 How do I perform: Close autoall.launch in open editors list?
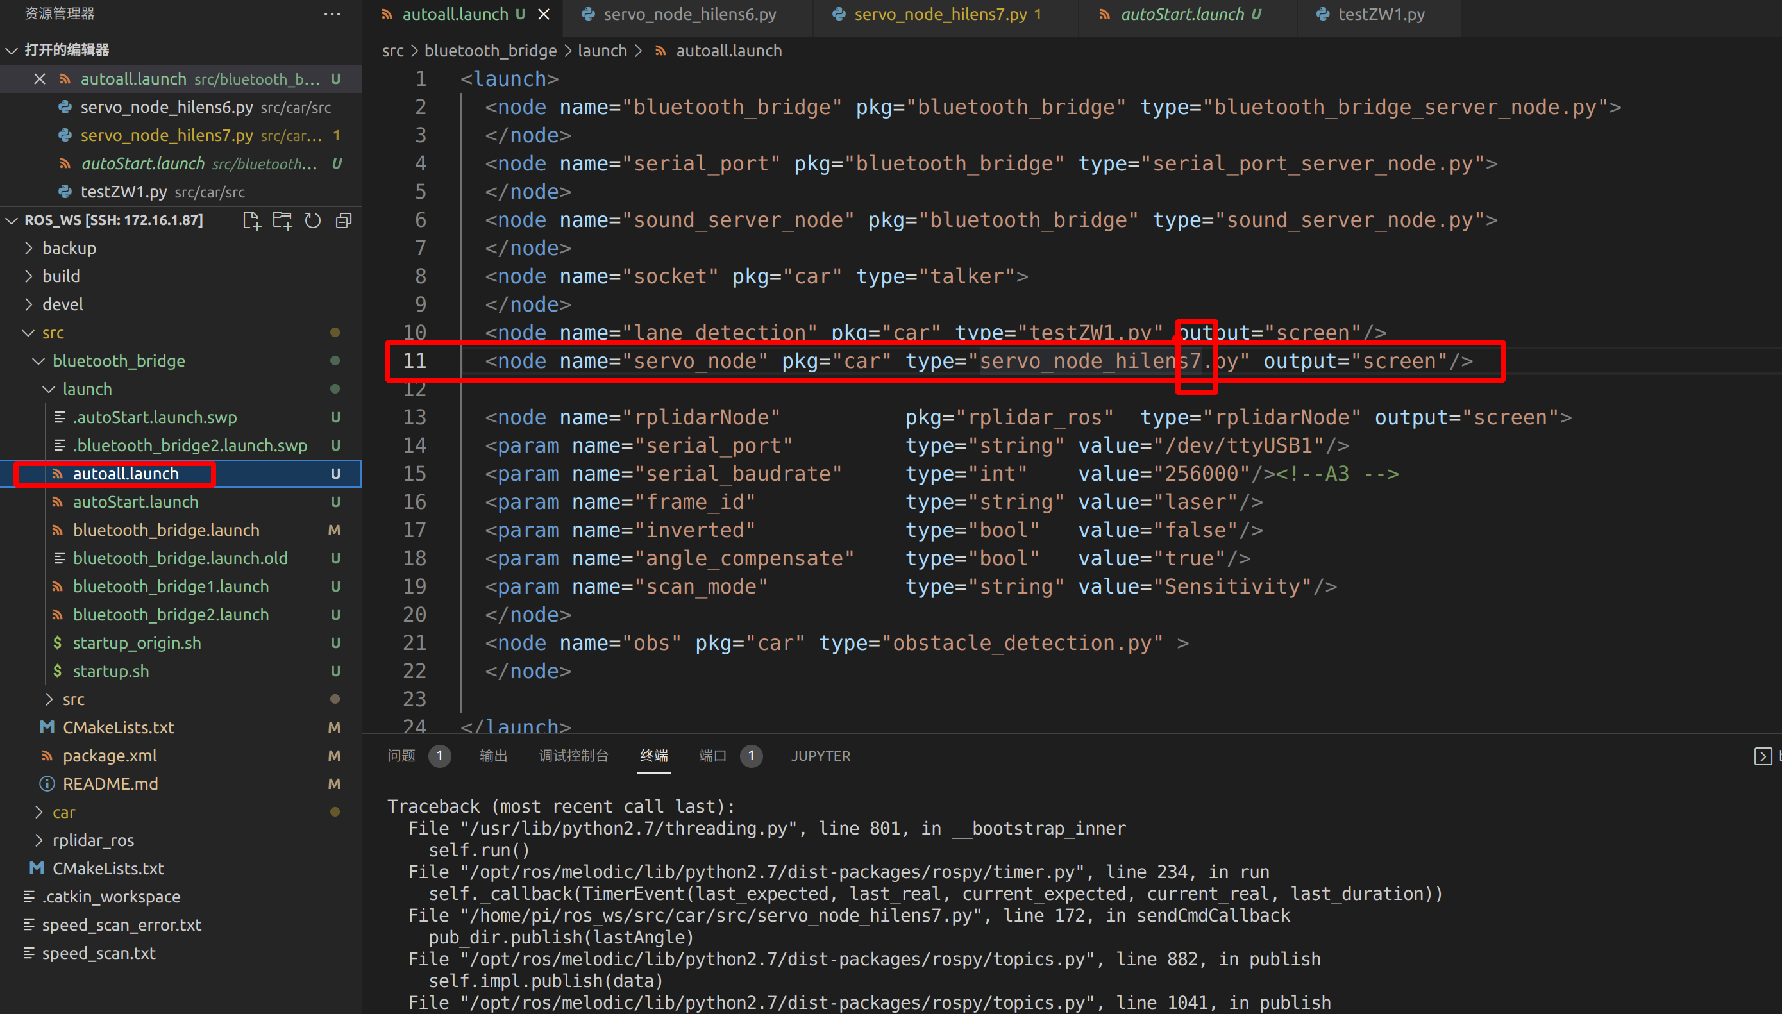40,79
